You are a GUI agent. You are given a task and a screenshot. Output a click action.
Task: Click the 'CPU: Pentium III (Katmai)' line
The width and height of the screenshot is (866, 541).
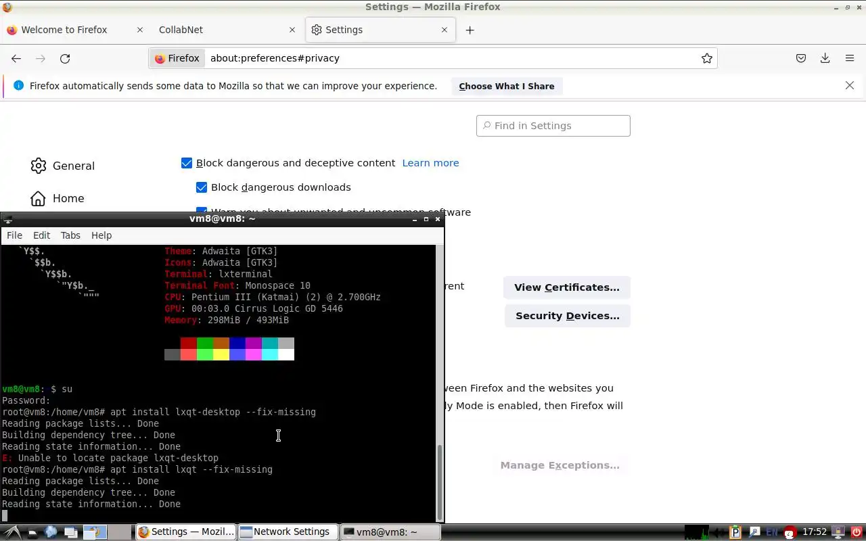273,297
